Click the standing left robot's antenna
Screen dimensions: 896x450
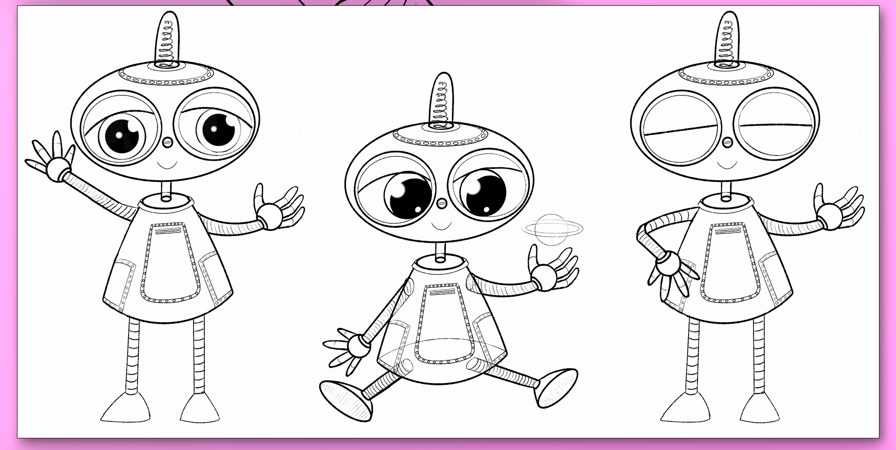167,39
